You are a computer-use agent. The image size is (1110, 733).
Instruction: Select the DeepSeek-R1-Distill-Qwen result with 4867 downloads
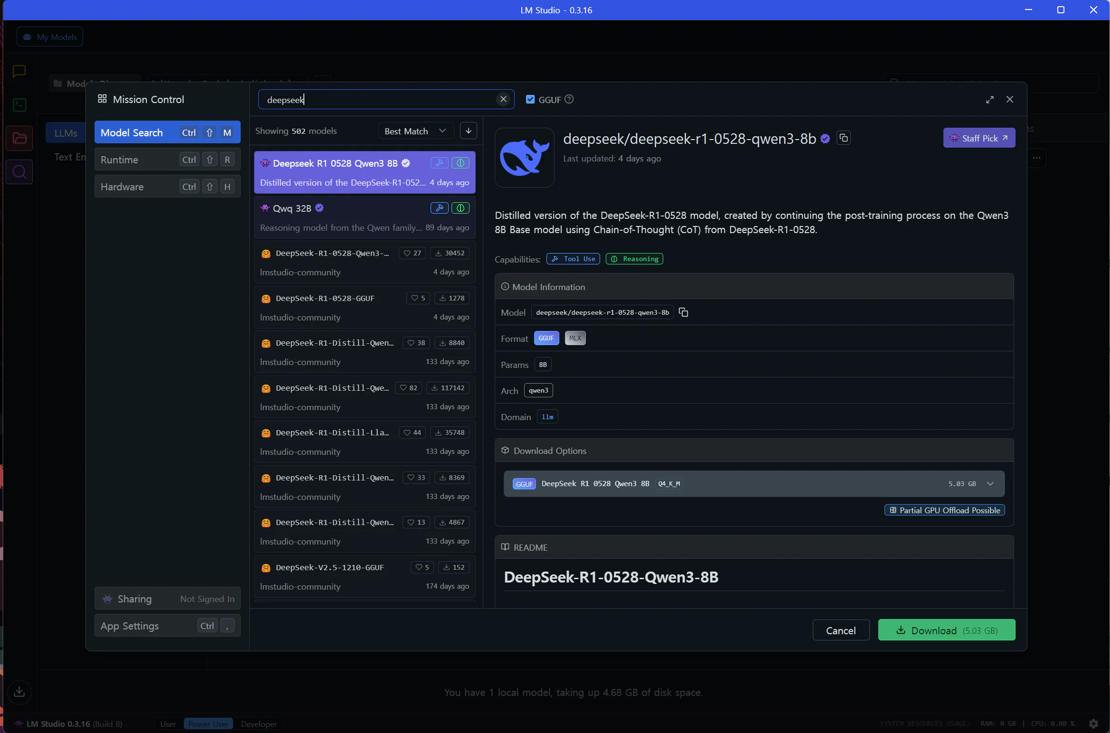(x=365, y=532)
